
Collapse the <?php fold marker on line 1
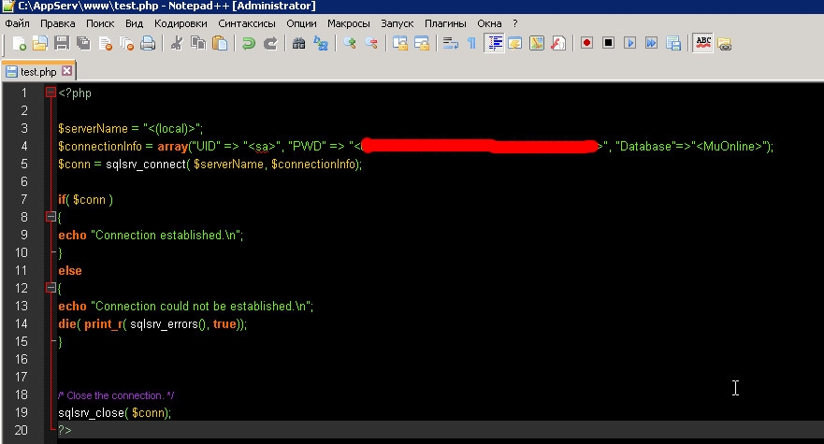click(51, 93)
